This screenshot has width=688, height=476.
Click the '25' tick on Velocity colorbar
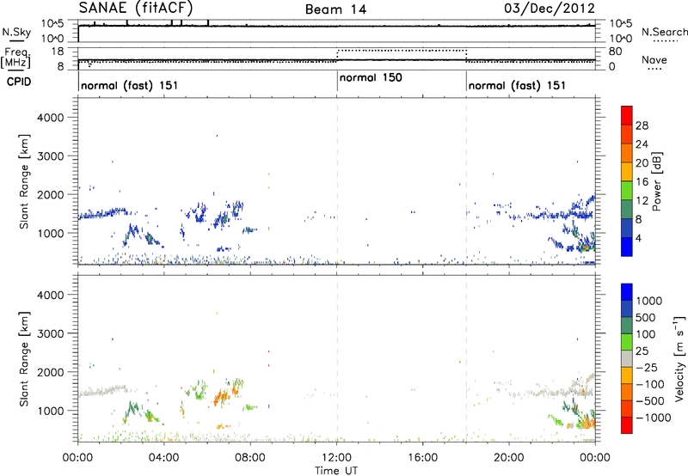[642, 351]
